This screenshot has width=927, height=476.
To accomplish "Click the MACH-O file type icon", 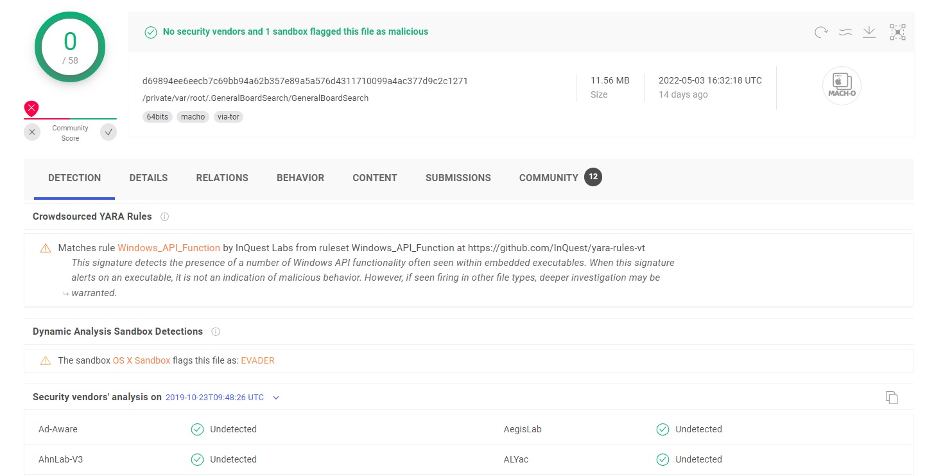I will (x=842, y=86).
